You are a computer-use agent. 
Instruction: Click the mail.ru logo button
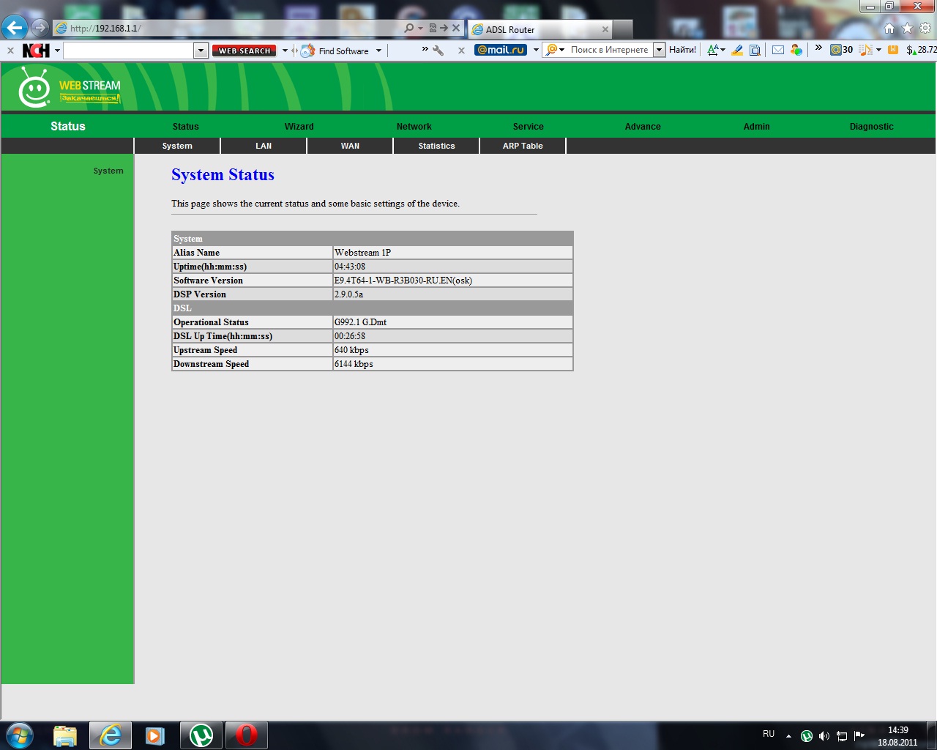501,50
